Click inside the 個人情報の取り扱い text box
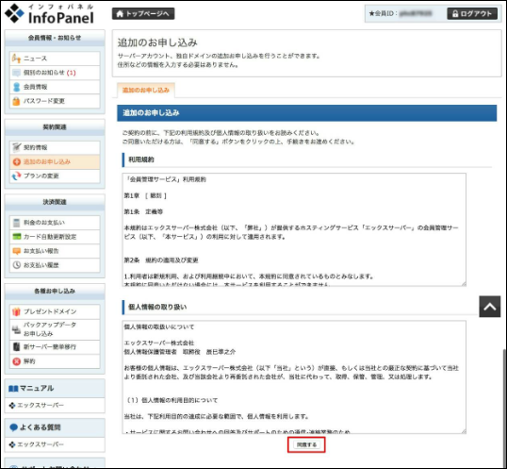 294,377
